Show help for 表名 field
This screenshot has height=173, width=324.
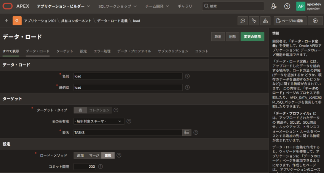tap(196, 132)
